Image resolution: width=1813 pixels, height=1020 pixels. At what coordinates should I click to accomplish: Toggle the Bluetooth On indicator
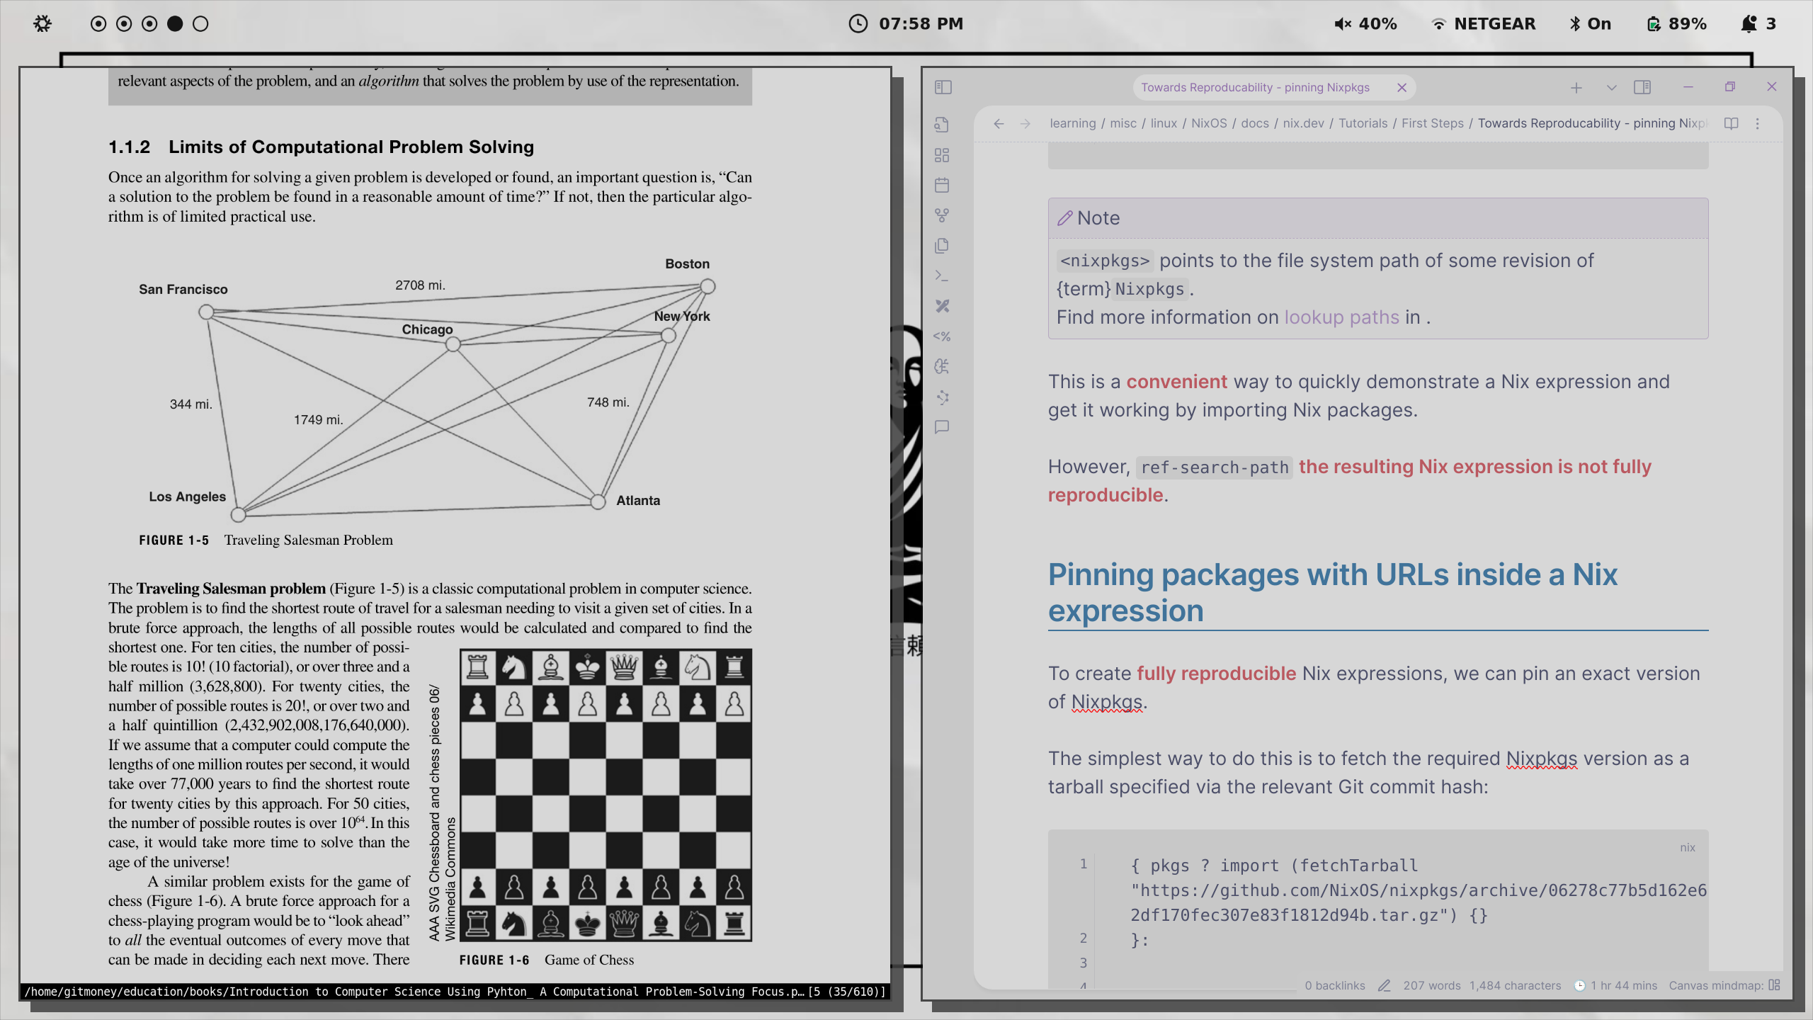coord(1590,23)
